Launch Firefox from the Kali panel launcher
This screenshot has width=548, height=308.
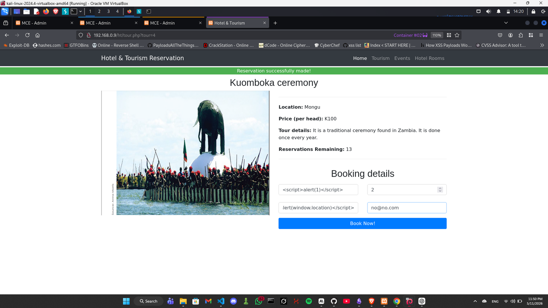(x=46, y=11)
